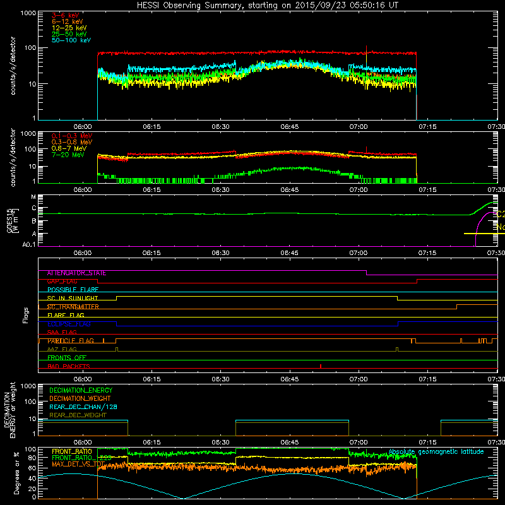
Task: Click the BAD_PACKETS flag label
Action: tap(69, 367)
